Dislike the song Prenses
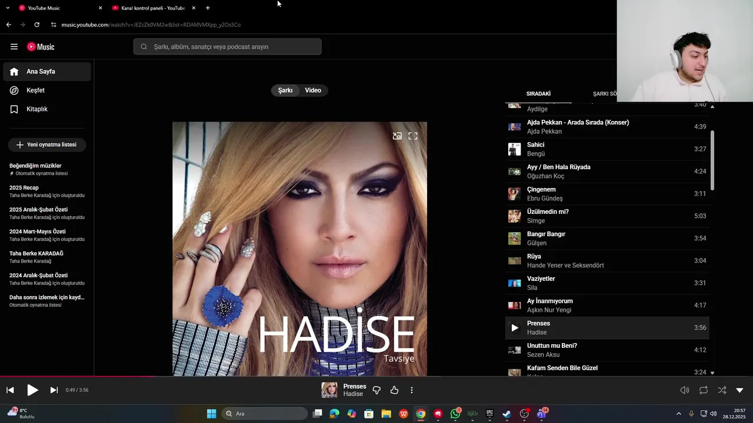This screenshot has height=423, width=753. [x=377, y=390]
